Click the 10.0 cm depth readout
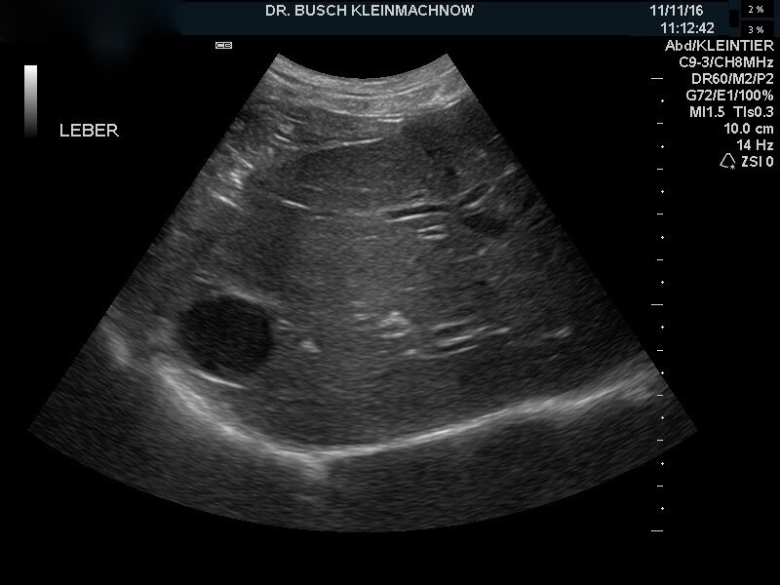 click(x=748, y=128)
